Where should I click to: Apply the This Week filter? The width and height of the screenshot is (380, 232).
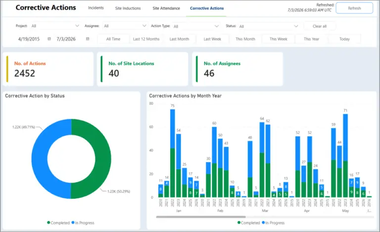(x=279, y=39)
